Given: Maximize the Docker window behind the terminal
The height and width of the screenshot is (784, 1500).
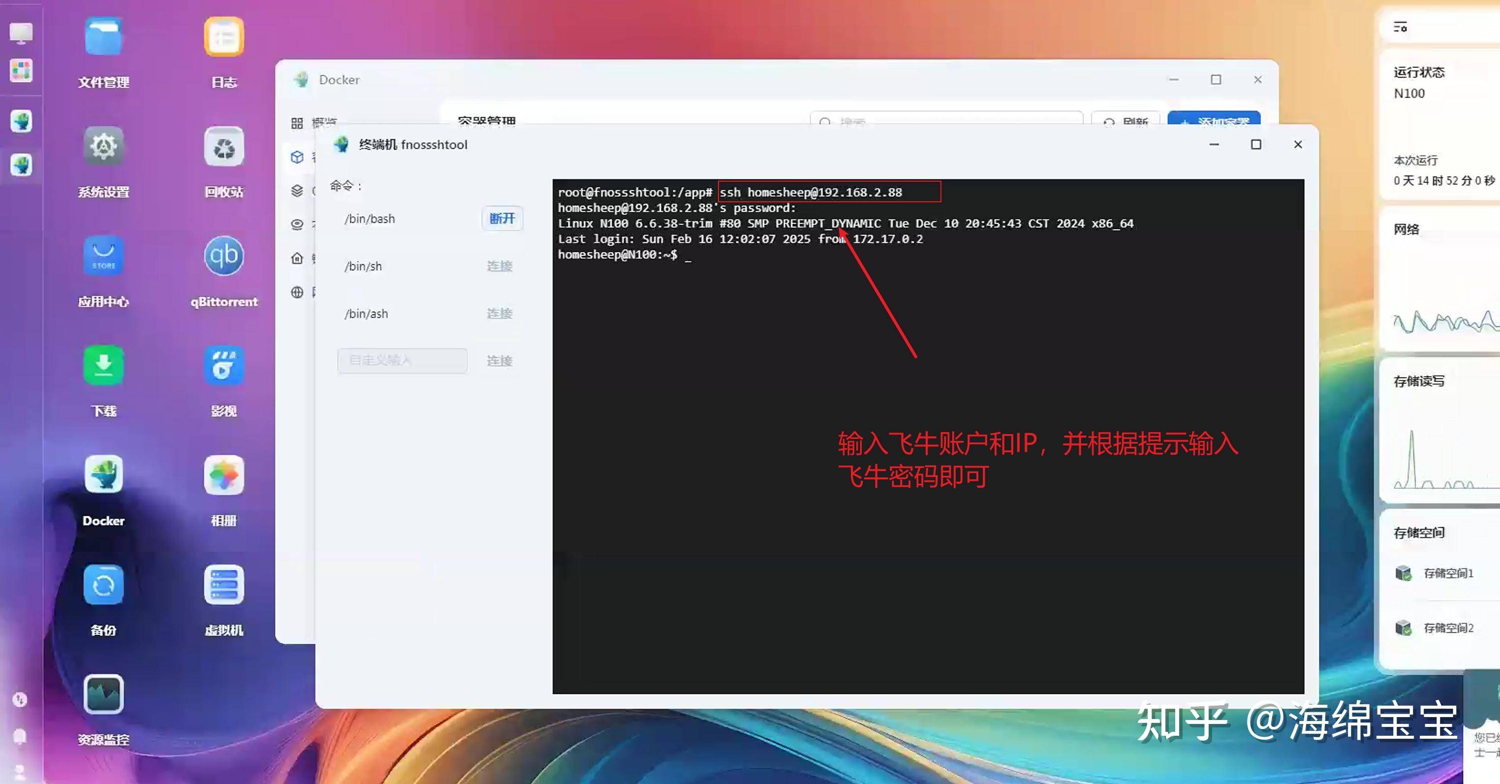Looking at the screenshot, I should click(1216, 80).
